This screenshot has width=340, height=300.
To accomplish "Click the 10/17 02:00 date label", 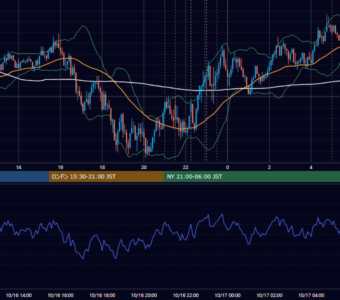I will click(269, 295).
